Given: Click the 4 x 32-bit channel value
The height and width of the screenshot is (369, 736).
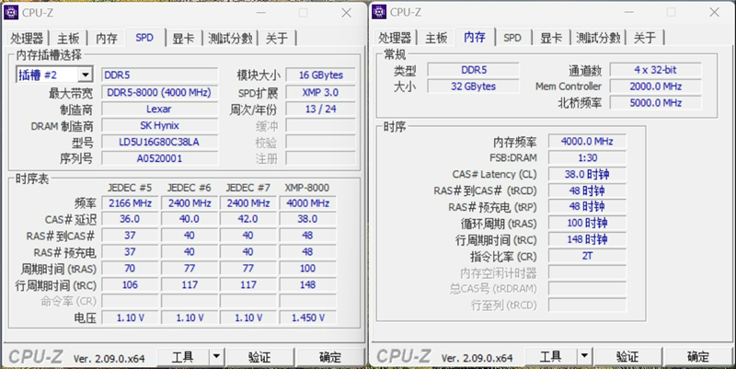Looking at the screenshot, I should coord(655,70).
